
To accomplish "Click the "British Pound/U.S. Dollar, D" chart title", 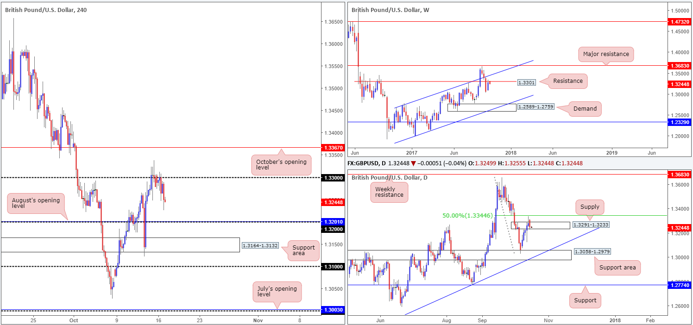I will tap(390, 178).
